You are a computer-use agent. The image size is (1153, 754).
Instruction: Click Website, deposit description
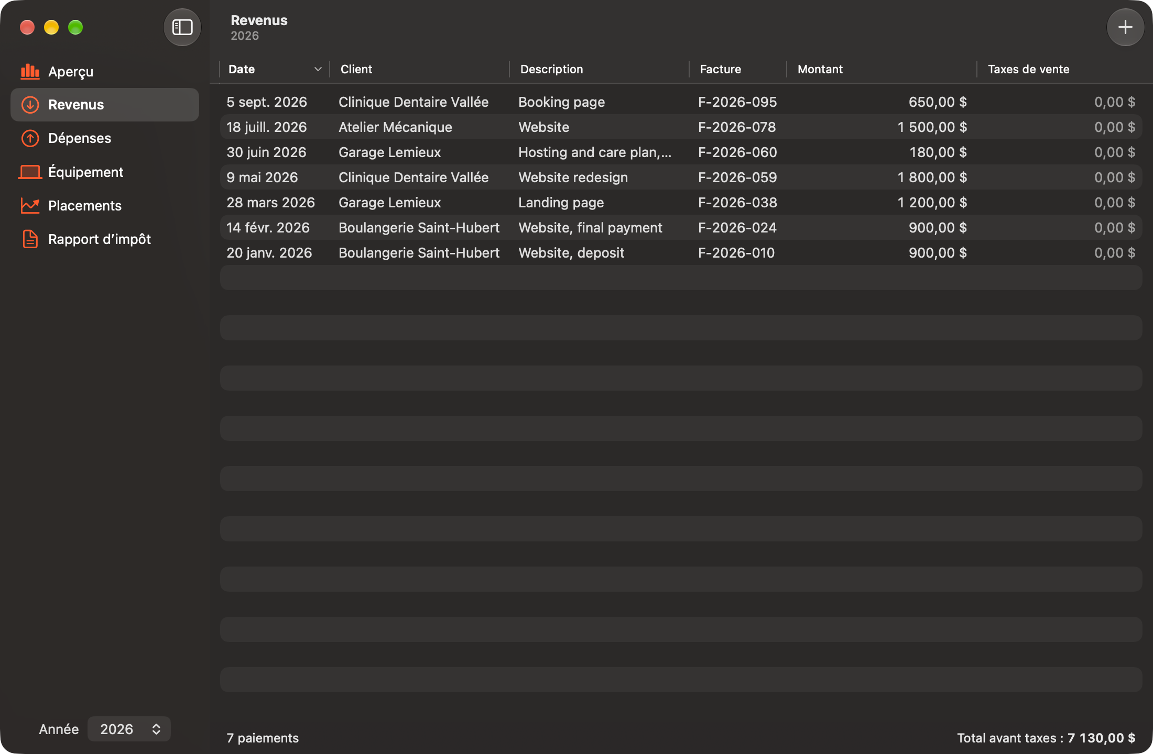[x=571, y=253]
